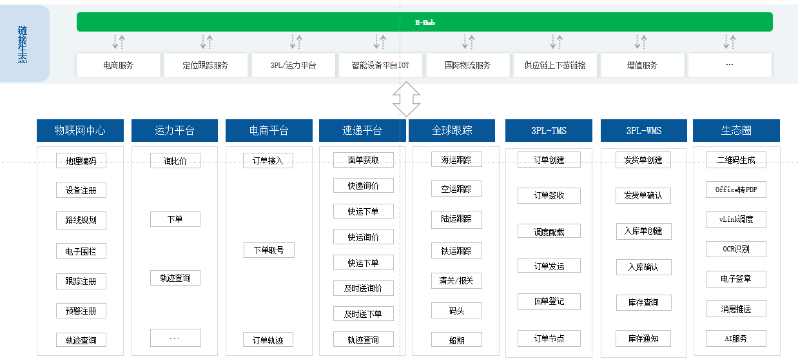Viewport: 798px width, 361px height.
Task: Click the green E-Hub bar
Action: 425,22
